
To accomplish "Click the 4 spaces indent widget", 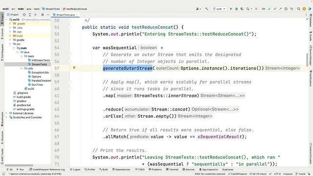I will click(288, 174).
